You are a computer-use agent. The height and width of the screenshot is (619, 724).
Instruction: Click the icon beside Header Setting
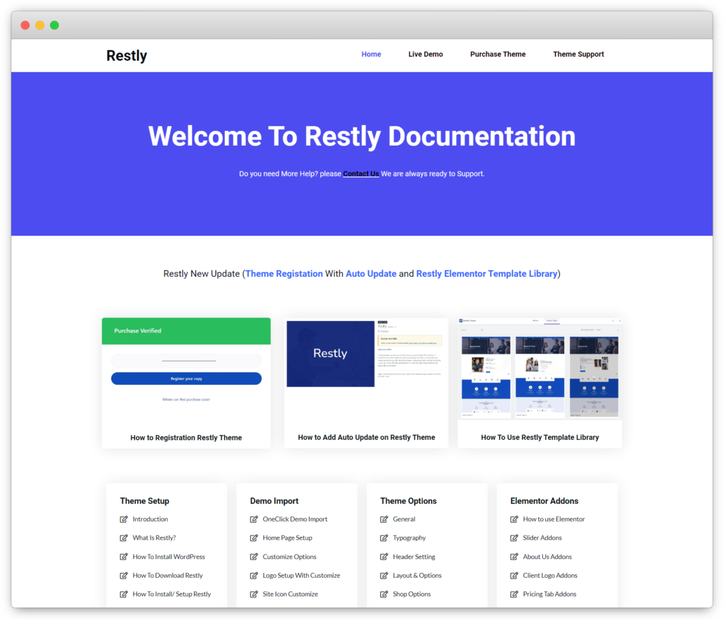click(383, 556)
